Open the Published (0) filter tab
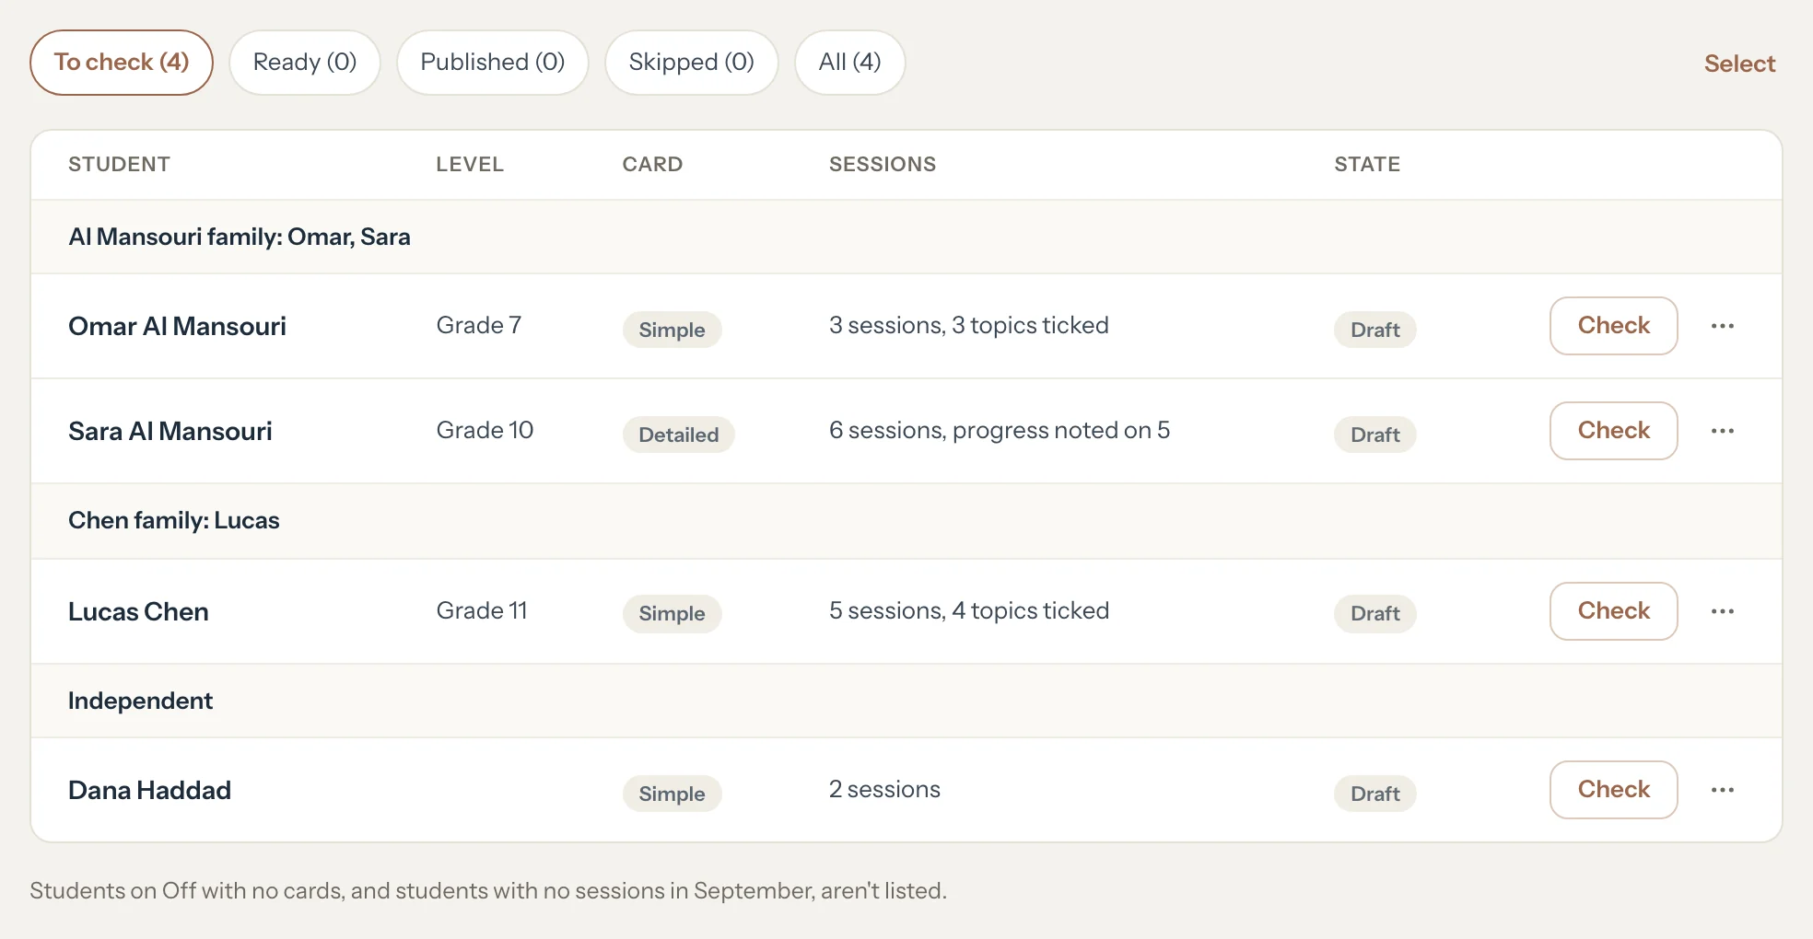 (x=493, y=63)
